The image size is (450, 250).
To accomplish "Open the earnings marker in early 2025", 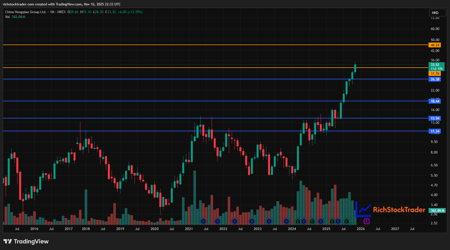I will tap(332, 221).
